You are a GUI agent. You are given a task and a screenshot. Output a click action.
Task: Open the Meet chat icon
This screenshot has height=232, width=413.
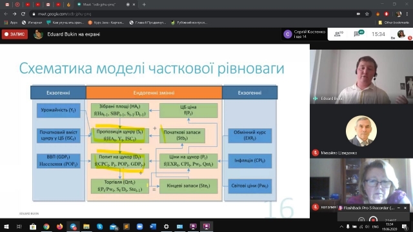click(358, 34)
